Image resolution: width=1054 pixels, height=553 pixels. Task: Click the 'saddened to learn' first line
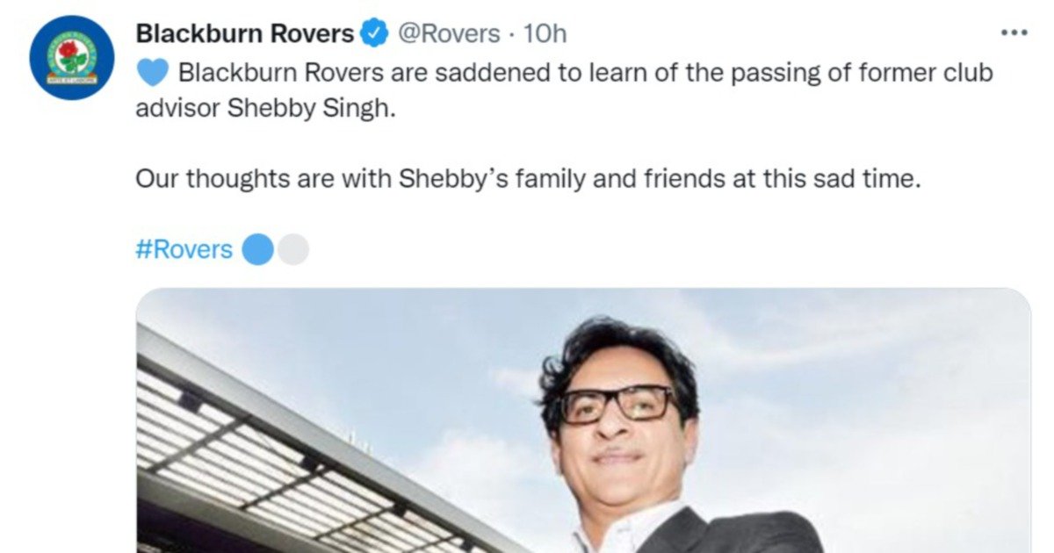tap(586, 73)
